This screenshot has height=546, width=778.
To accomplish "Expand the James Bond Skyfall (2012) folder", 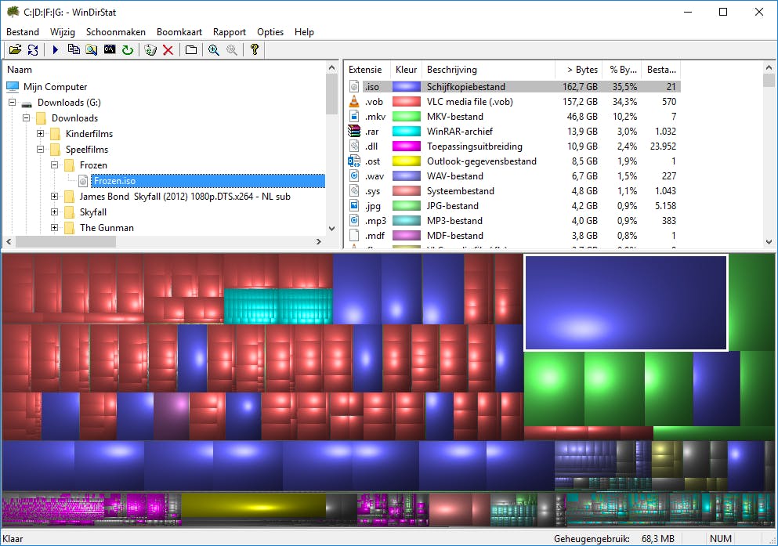I will tap(55, 197).
